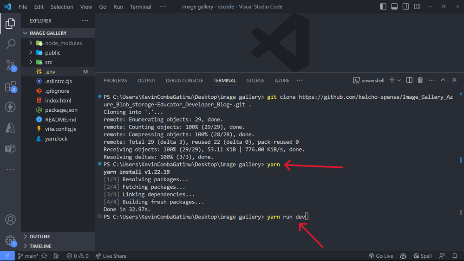The height and width of the screenshot is (261, 464).
Task: Open yarn.lock file
Action: click(x=58, y=139)
